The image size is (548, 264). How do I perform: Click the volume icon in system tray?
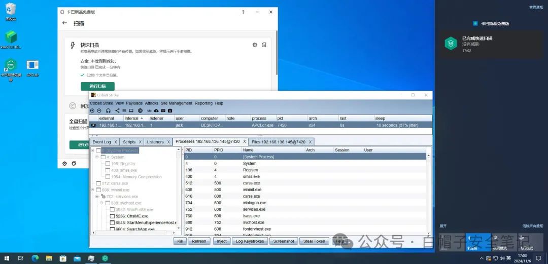pos(502,258)
